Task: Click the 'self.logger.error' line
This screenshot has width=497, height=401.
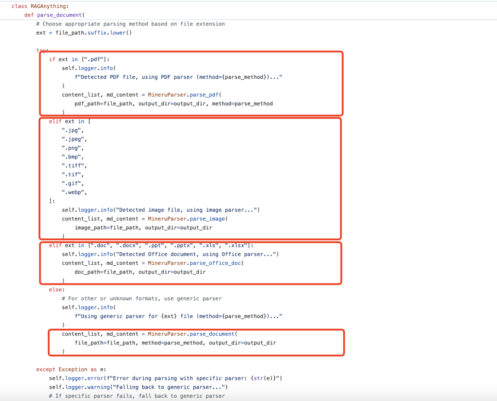Action: click(166, 378)
